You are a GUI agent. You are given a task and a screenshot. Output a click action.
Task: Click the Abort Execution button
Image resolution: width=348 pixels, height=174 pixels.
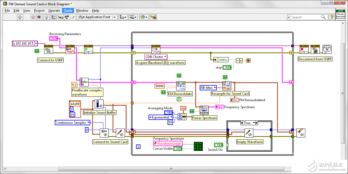pyautogui.click(x=33, y=17)
